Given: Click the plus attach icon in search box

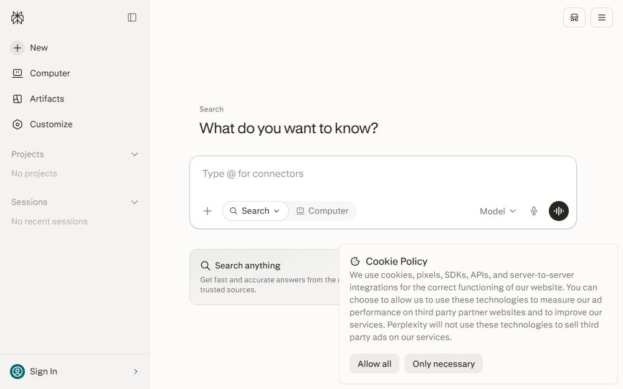Looking at the screenshot, I should (x=207, y=211).
